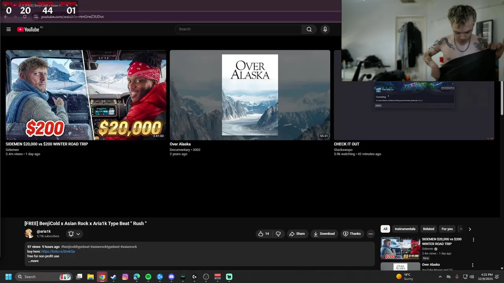Viewport: 504px width, 283px height.
Task: Select the All filter chip
Action: [x=385, y=229]
